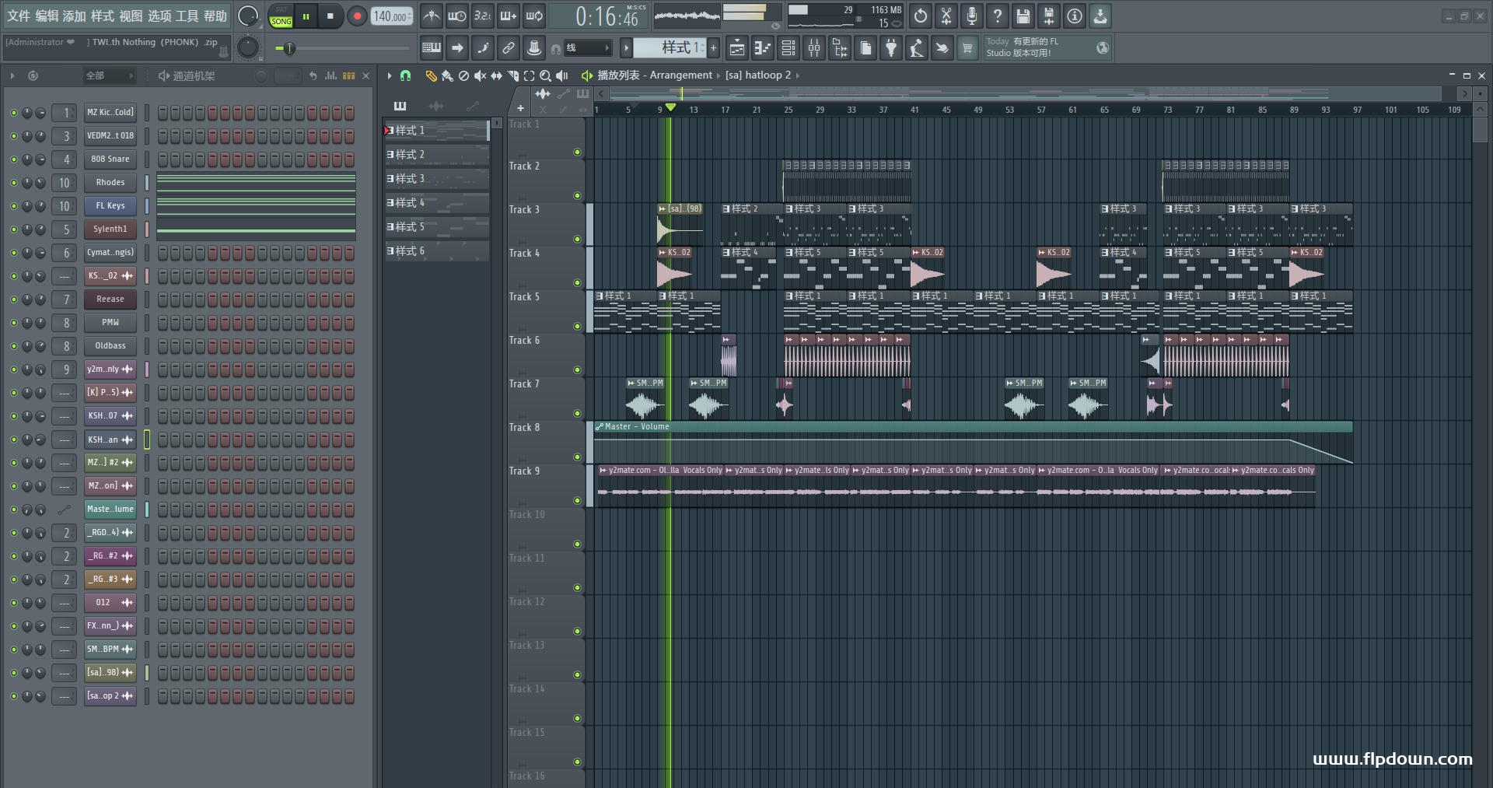Open the 样式 1 pattern selector
Viewport: 1493px width, 788px height.
pos(669,48)
